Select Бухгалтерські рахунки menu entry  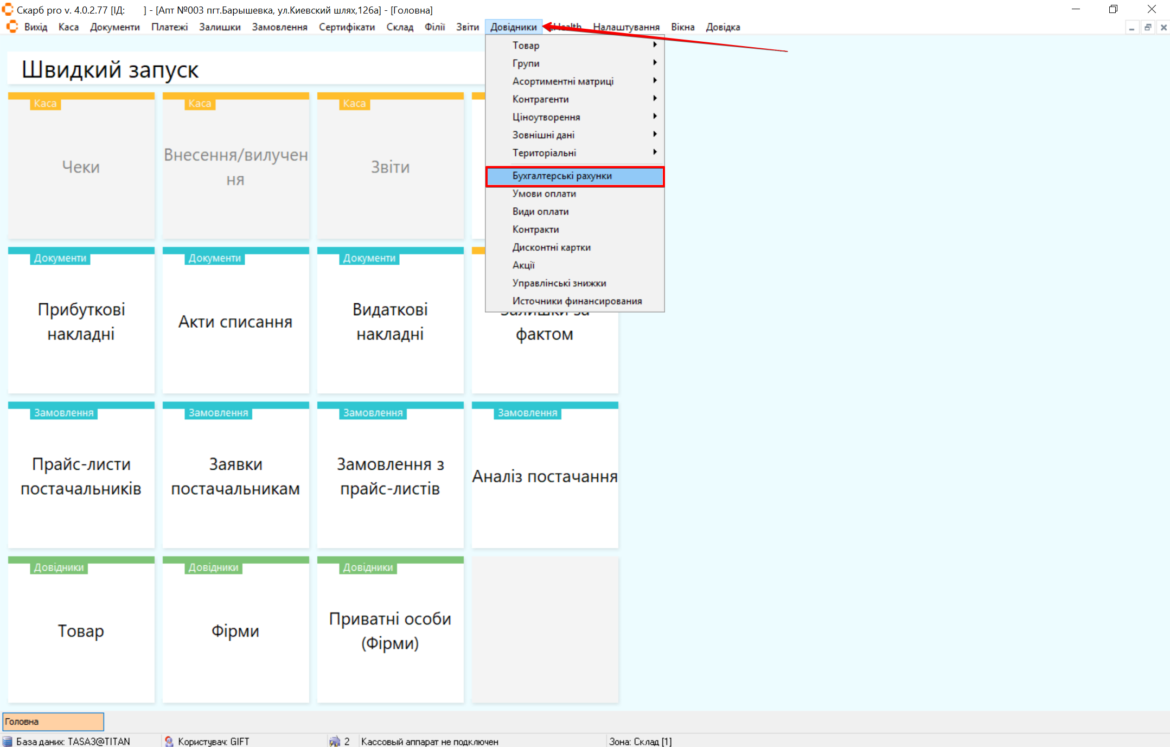point(575,176)
